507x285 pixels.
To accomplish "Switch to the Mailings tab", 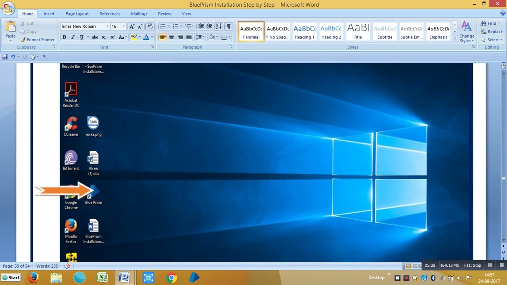I will click(x=139, y=13).
